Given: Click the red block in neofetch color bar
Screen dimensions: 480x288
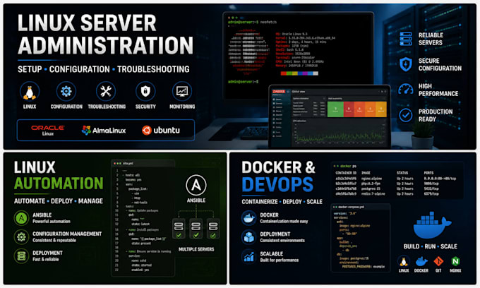Looking at the screenshot, I should [x=284, y=73].
